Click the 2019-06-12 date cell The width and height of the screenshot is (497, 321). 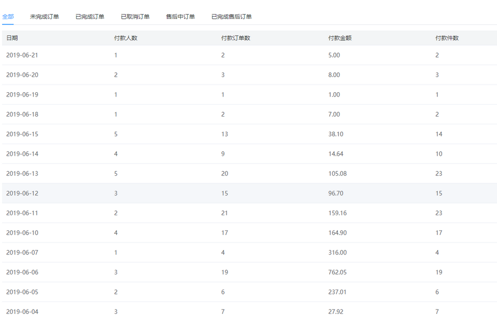coord(22,194)
